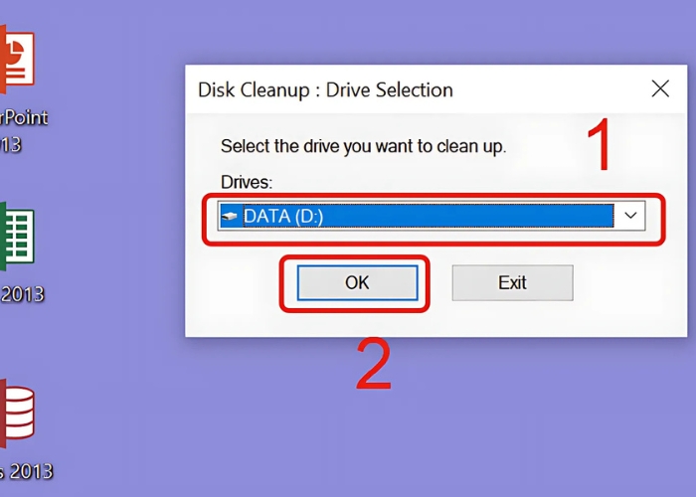Click the Excel icon's "2013" label
This screenshot has width=696, height=497.
pos(22,294)
